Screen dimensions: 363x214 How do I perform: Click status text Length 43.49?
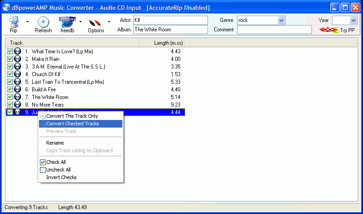click(73, 207)
